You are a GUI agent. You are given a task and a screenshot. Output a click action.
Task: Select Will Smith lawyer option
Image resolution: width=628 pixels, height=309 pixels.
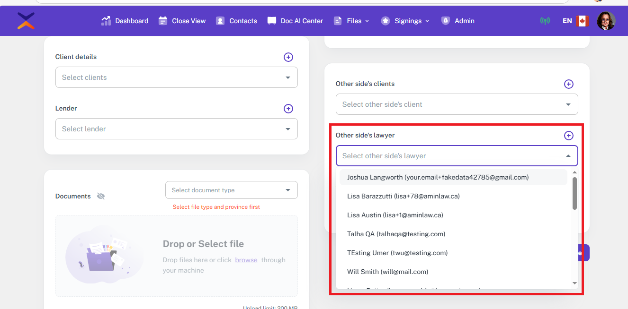tap(387, 272)
